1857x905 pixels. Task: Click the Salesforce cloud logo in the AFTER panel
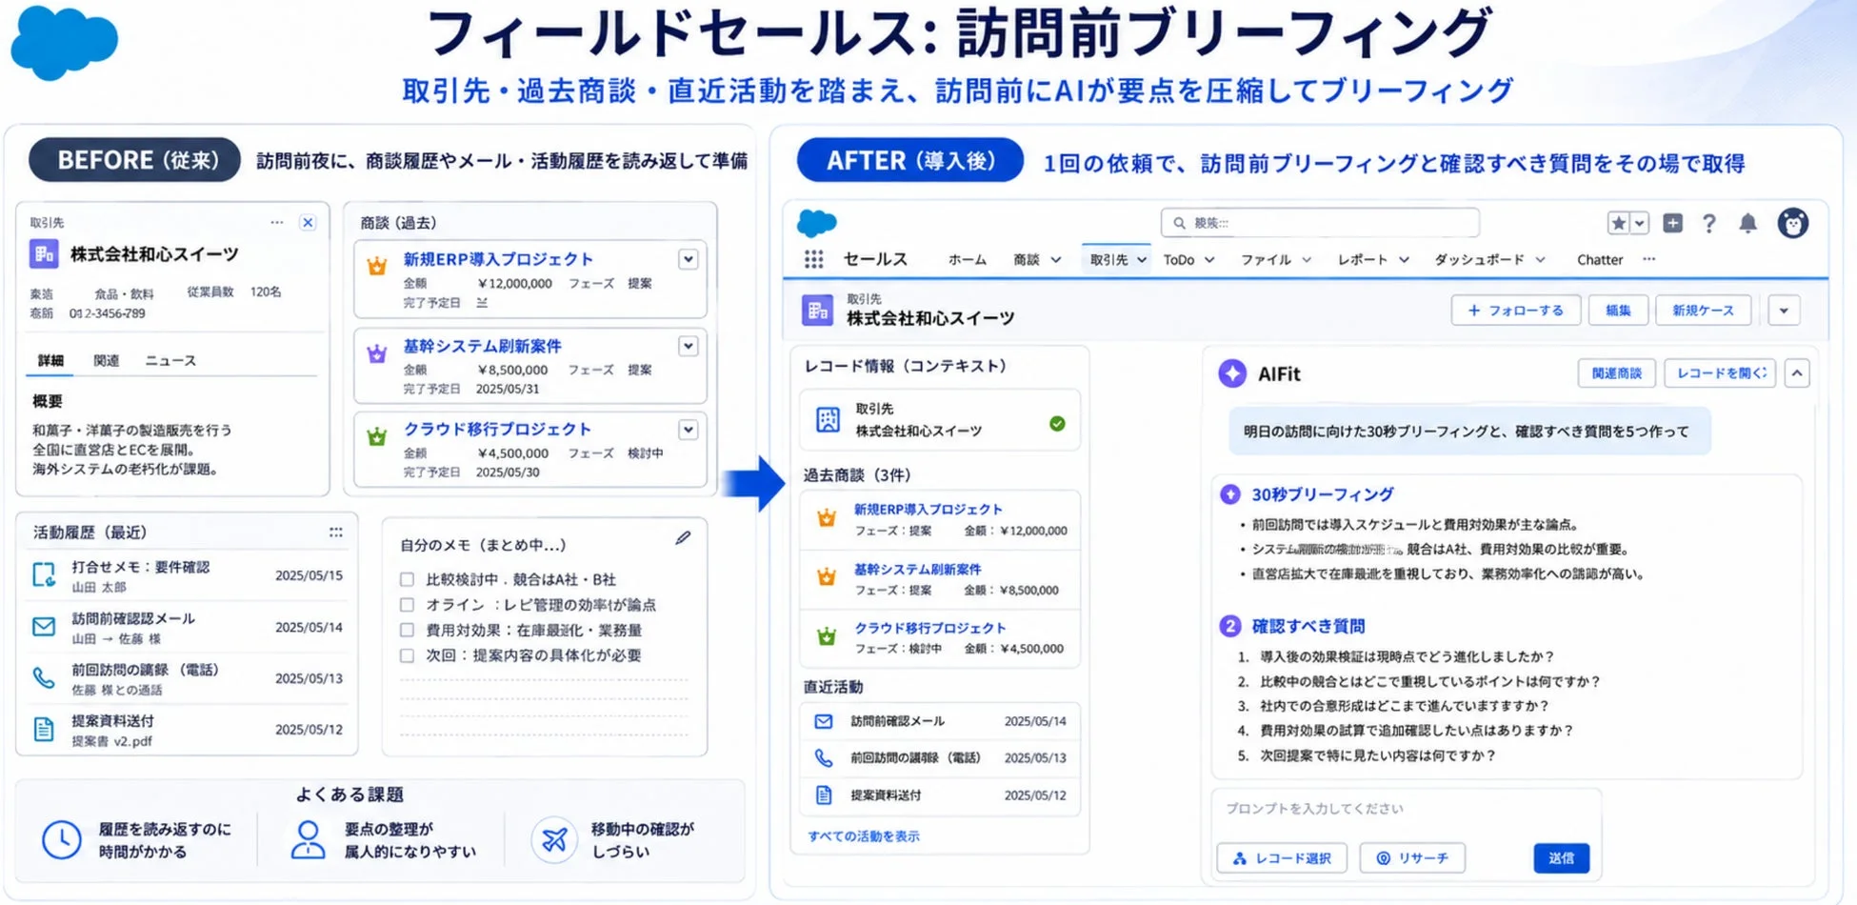[x=816, y=223]
